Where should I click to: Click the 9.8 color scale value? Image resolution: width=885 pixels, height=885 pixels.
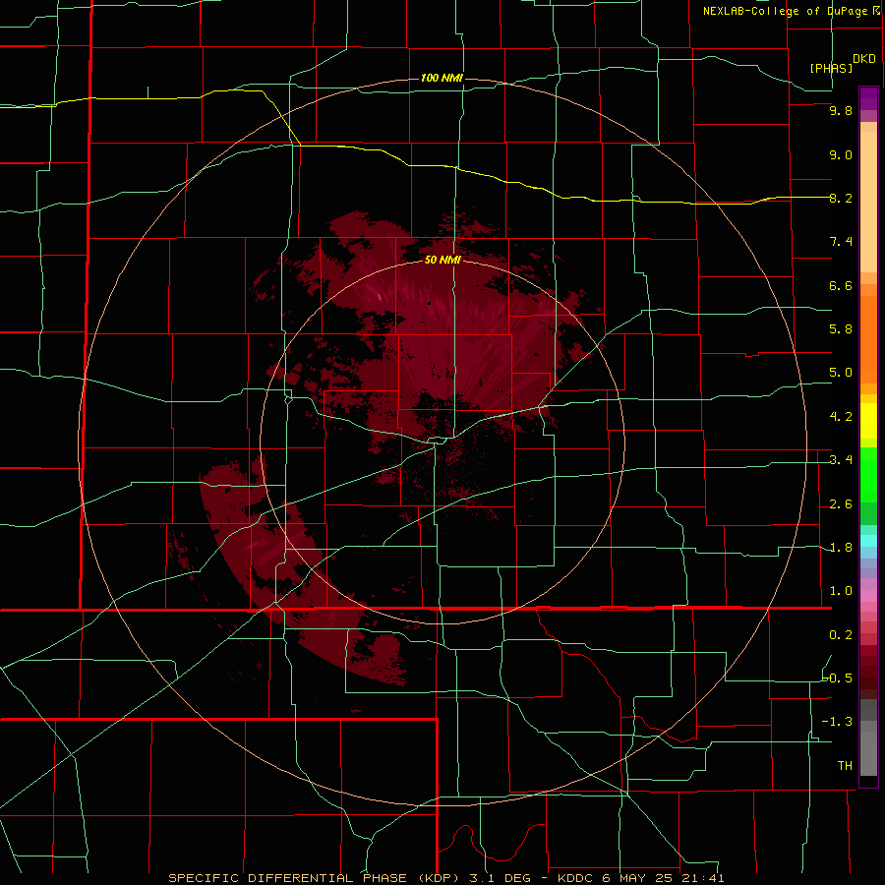[x=841, y=110]
